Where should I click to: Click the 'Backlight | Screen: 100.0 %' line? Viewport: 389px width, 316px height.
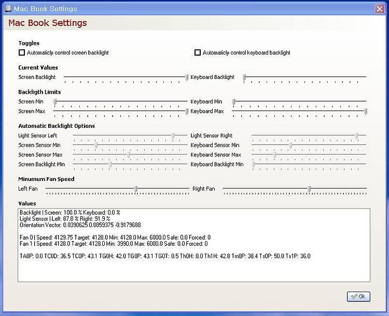coord(70,213)
